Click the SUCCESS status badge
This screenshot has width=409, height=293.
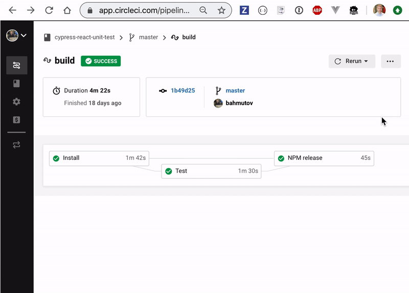pyautogui.click(x=101, y=61)
